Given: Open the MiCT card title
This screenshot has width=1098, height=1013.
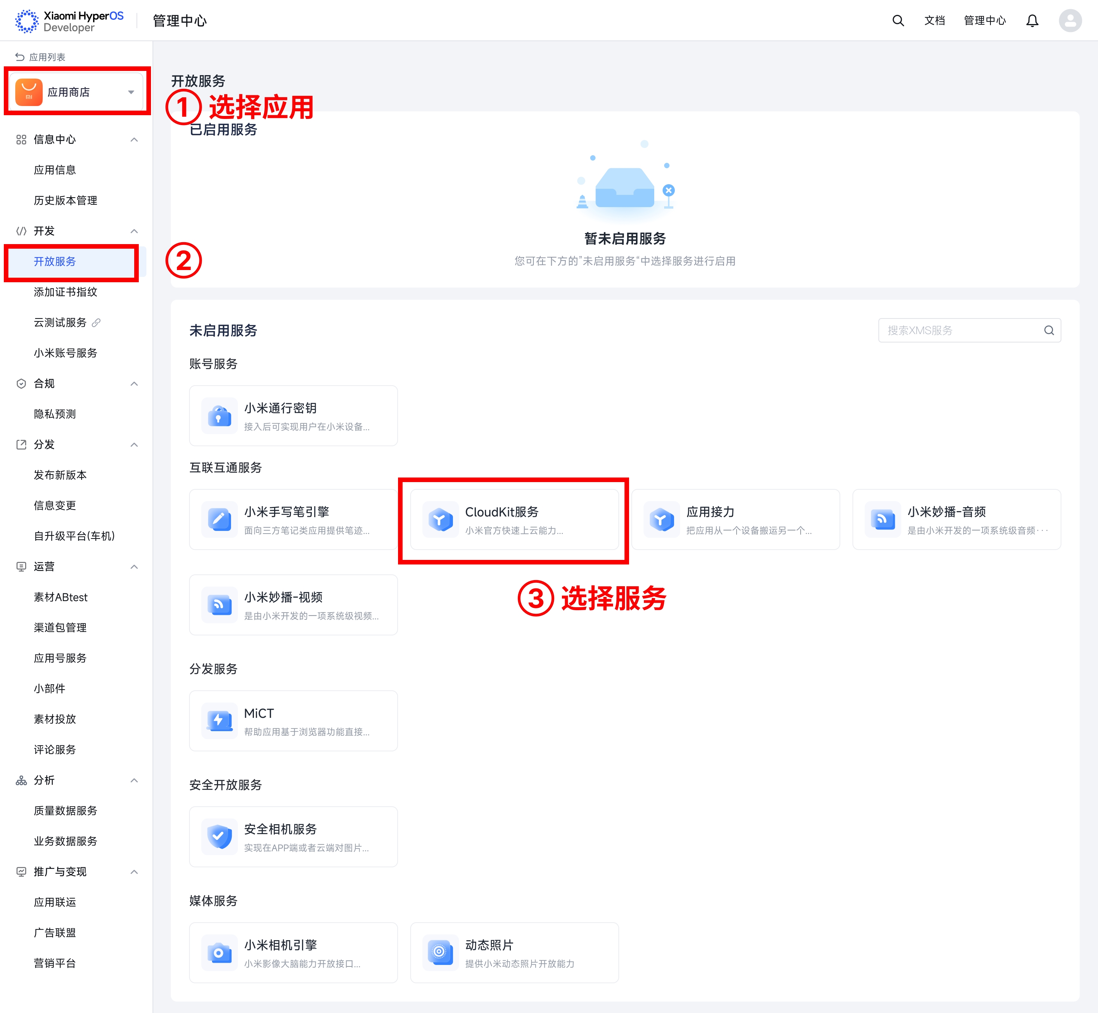Looking at the screenshot, I should 258,713.
